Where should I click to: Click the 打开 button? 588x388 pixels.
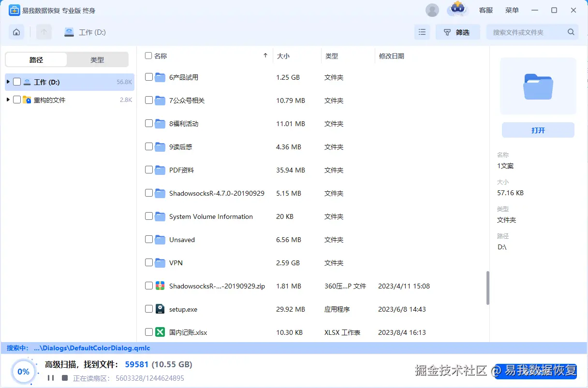tap(538, 130)
